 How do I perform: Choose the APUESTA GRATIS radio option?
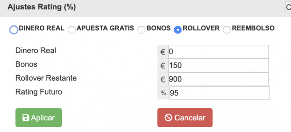72,30
